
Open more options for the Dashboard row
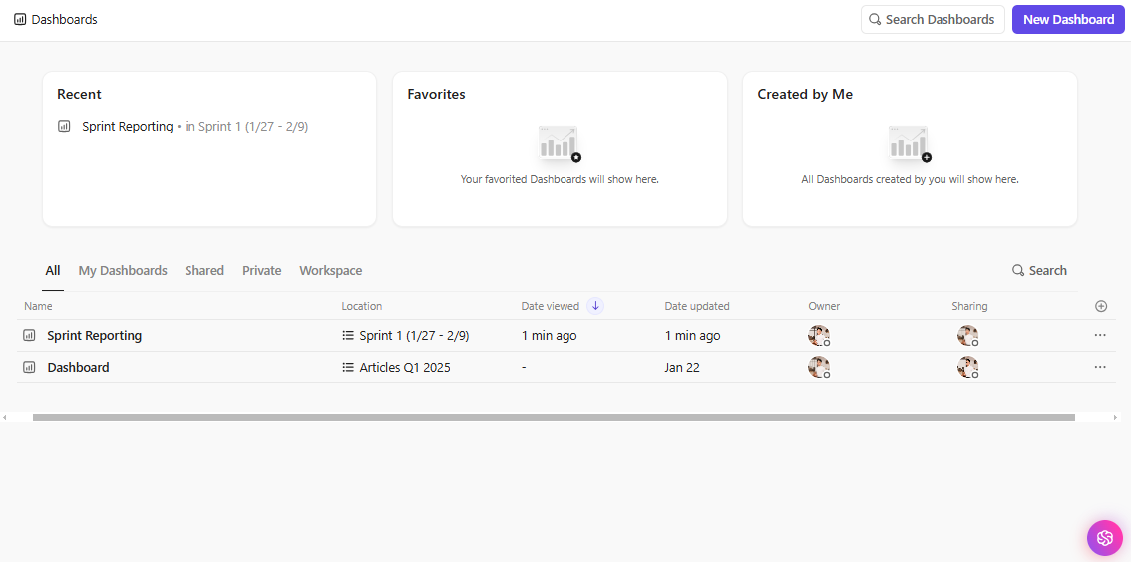[1100, 367]
